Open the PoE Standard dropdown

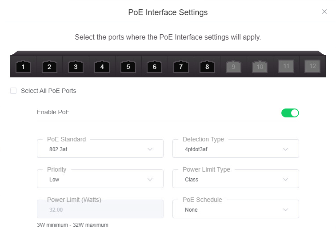click(x=100, y=149)
